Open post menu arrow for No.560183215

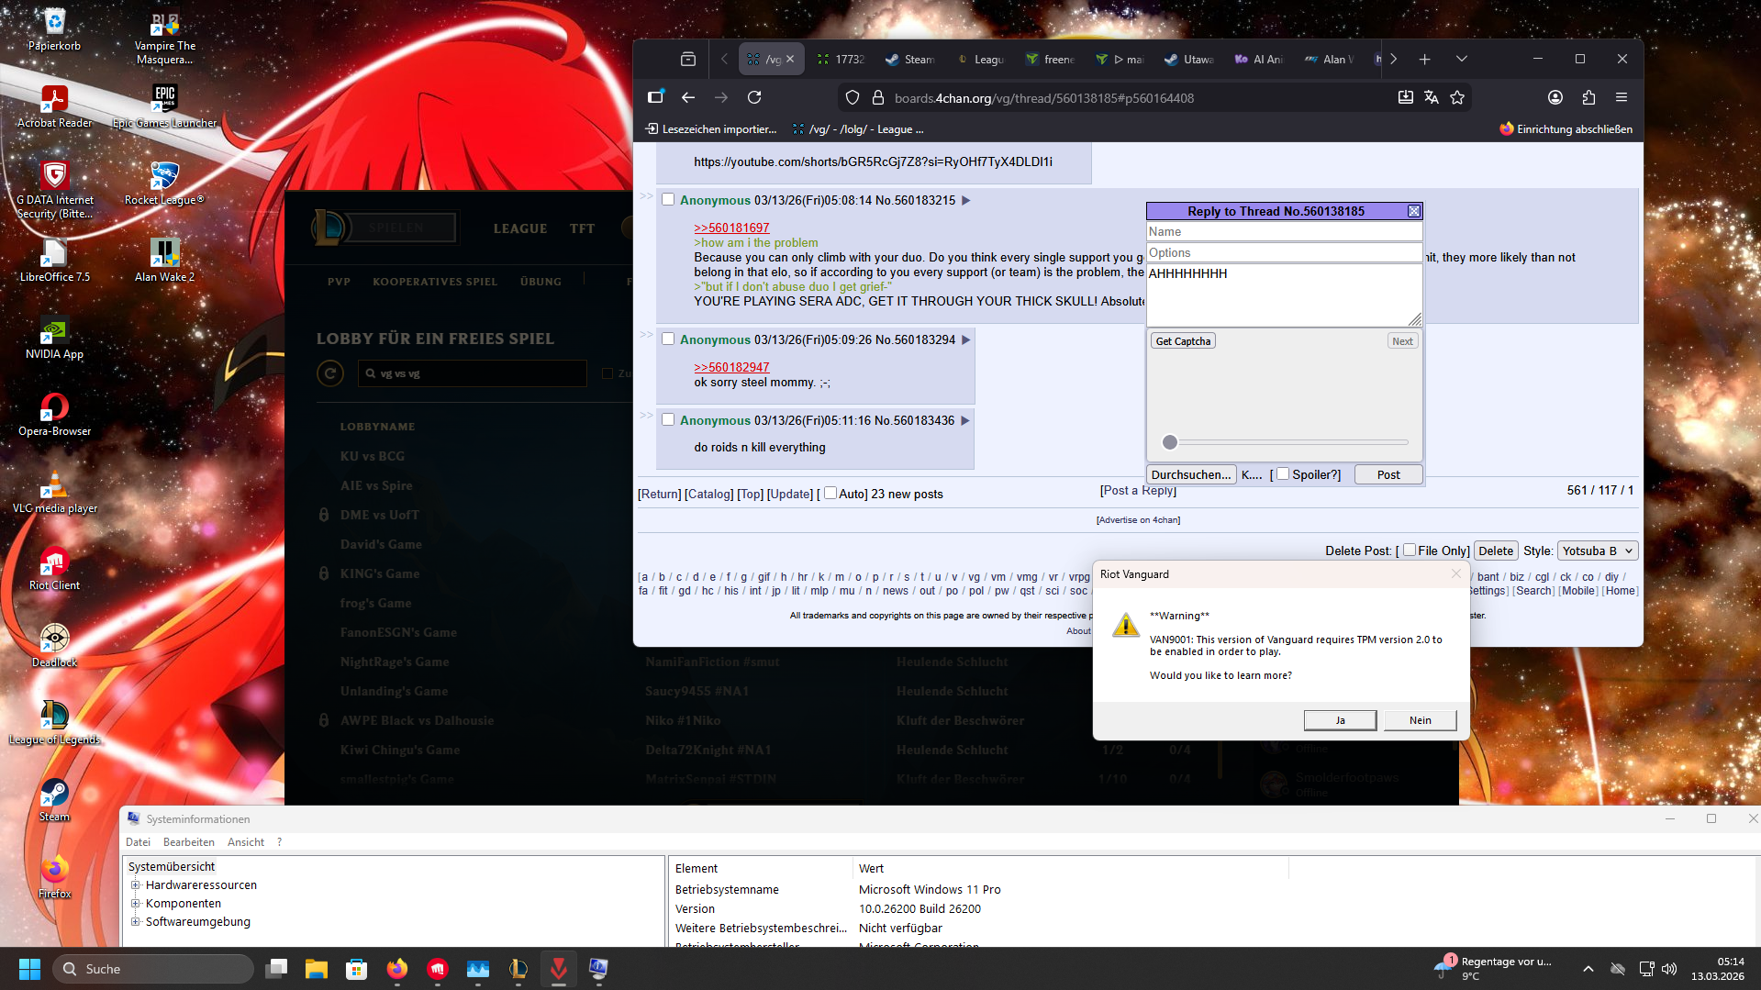coord(965,200)
